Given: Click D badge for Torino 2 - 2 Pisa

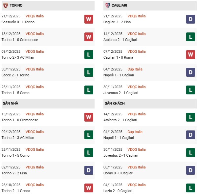Looking at the screenshot, I should click(x=89, y=170).
